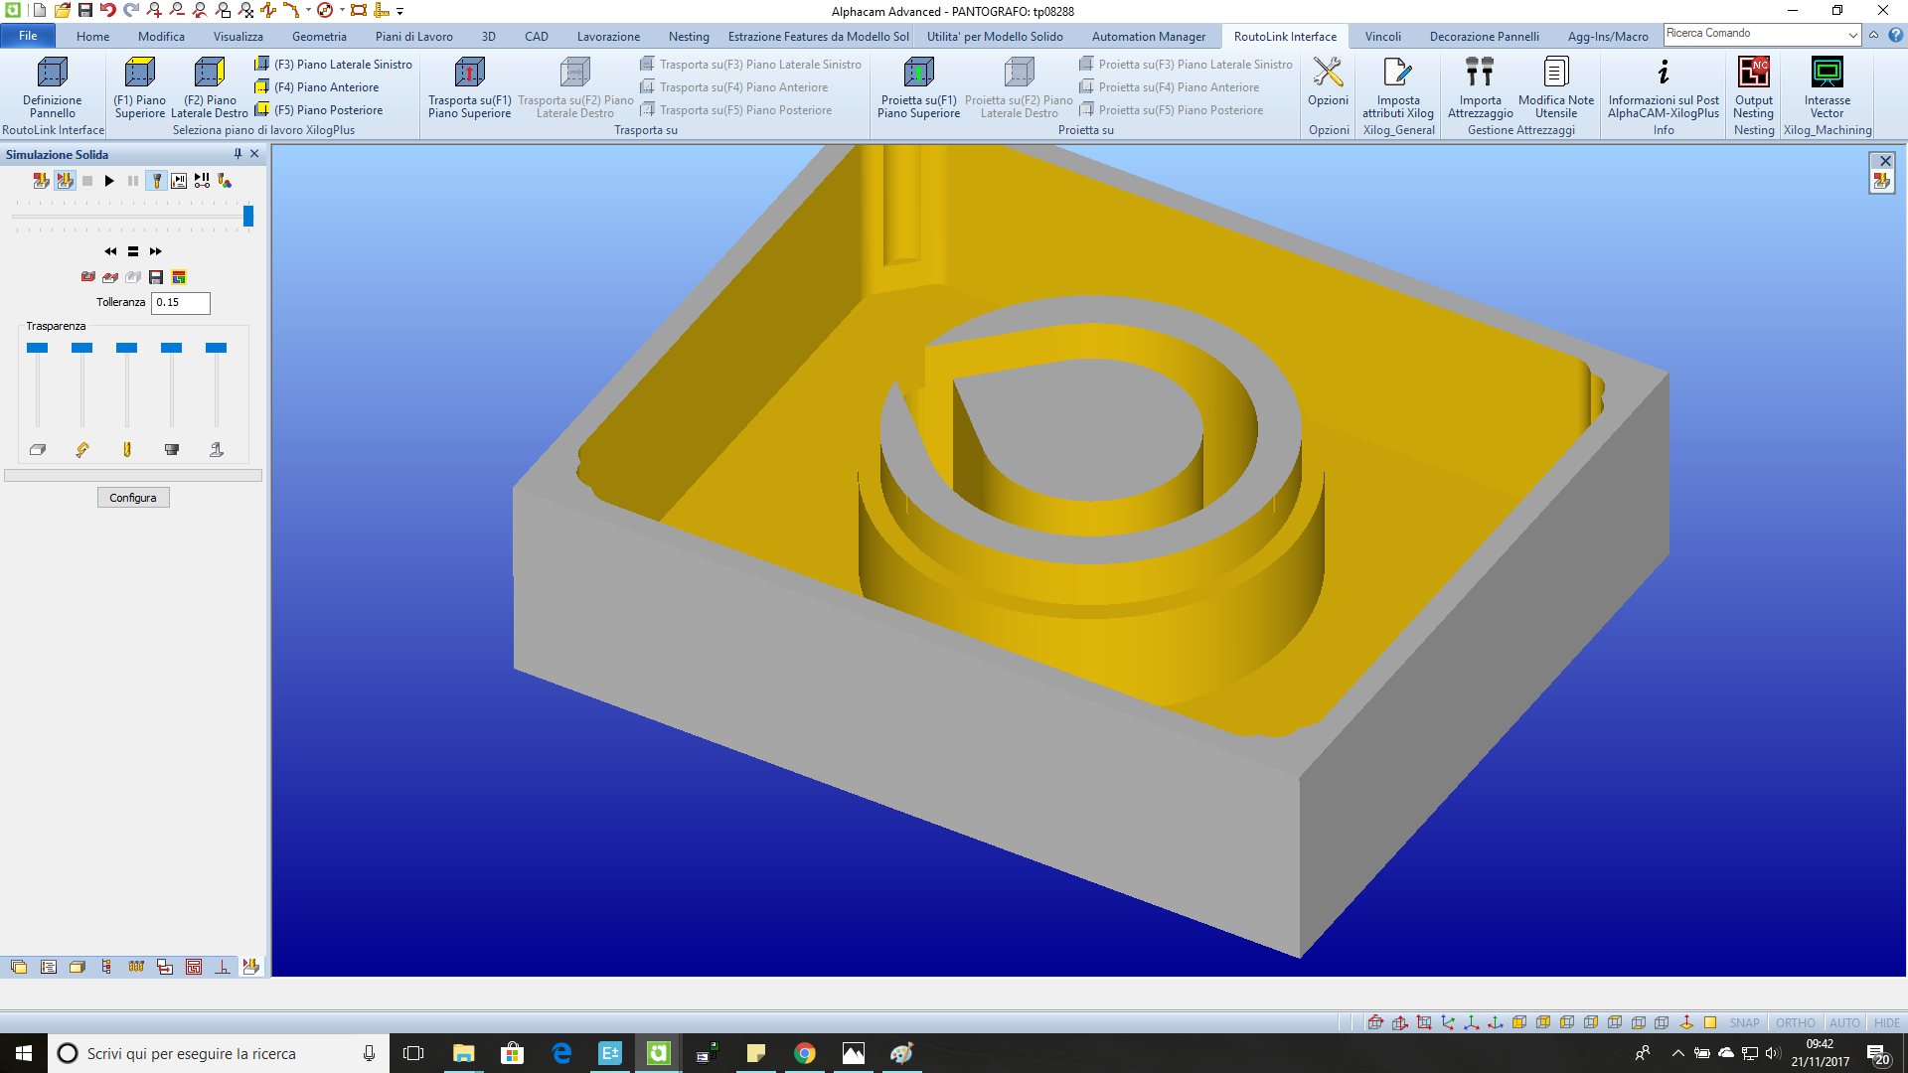Image resolution: width=1908 pixels, height=1073 pixels.
Task: Open Interasse Vector settings
Action: coord(1827,89)
